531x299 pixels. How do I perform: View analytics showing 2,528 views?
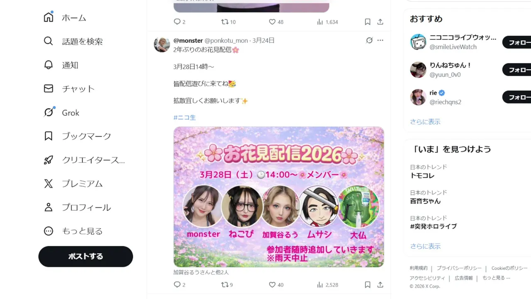tap(327, 285)
